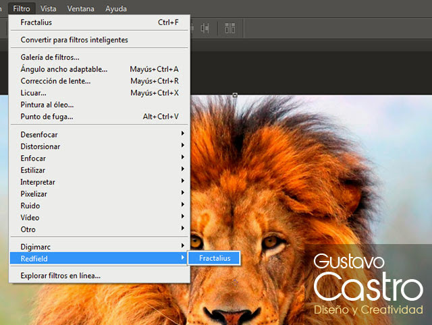This screenshot has width=432, height=325.
Task: Click the auto-align layers icon in options bar
Action: pos(230,28)
